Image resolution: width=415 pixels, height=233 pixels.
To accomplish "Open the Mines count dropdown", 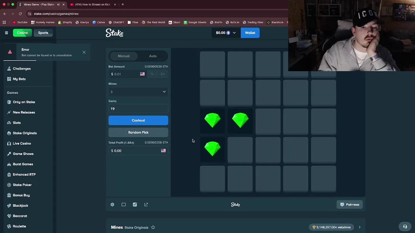I will [x=138, y=92].
